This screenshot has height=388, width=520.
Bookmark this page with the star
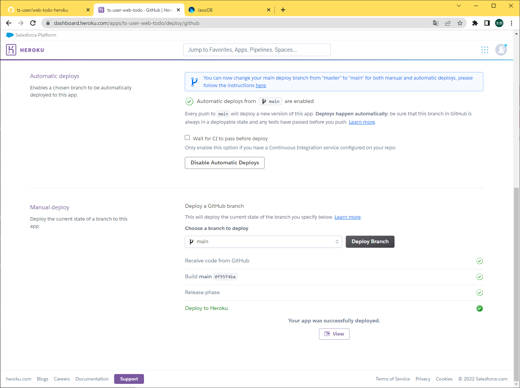(x=460, y=23)
